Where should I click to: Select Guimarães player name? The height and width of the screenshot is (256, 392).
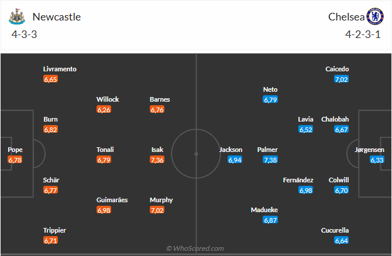click(112, 200)
